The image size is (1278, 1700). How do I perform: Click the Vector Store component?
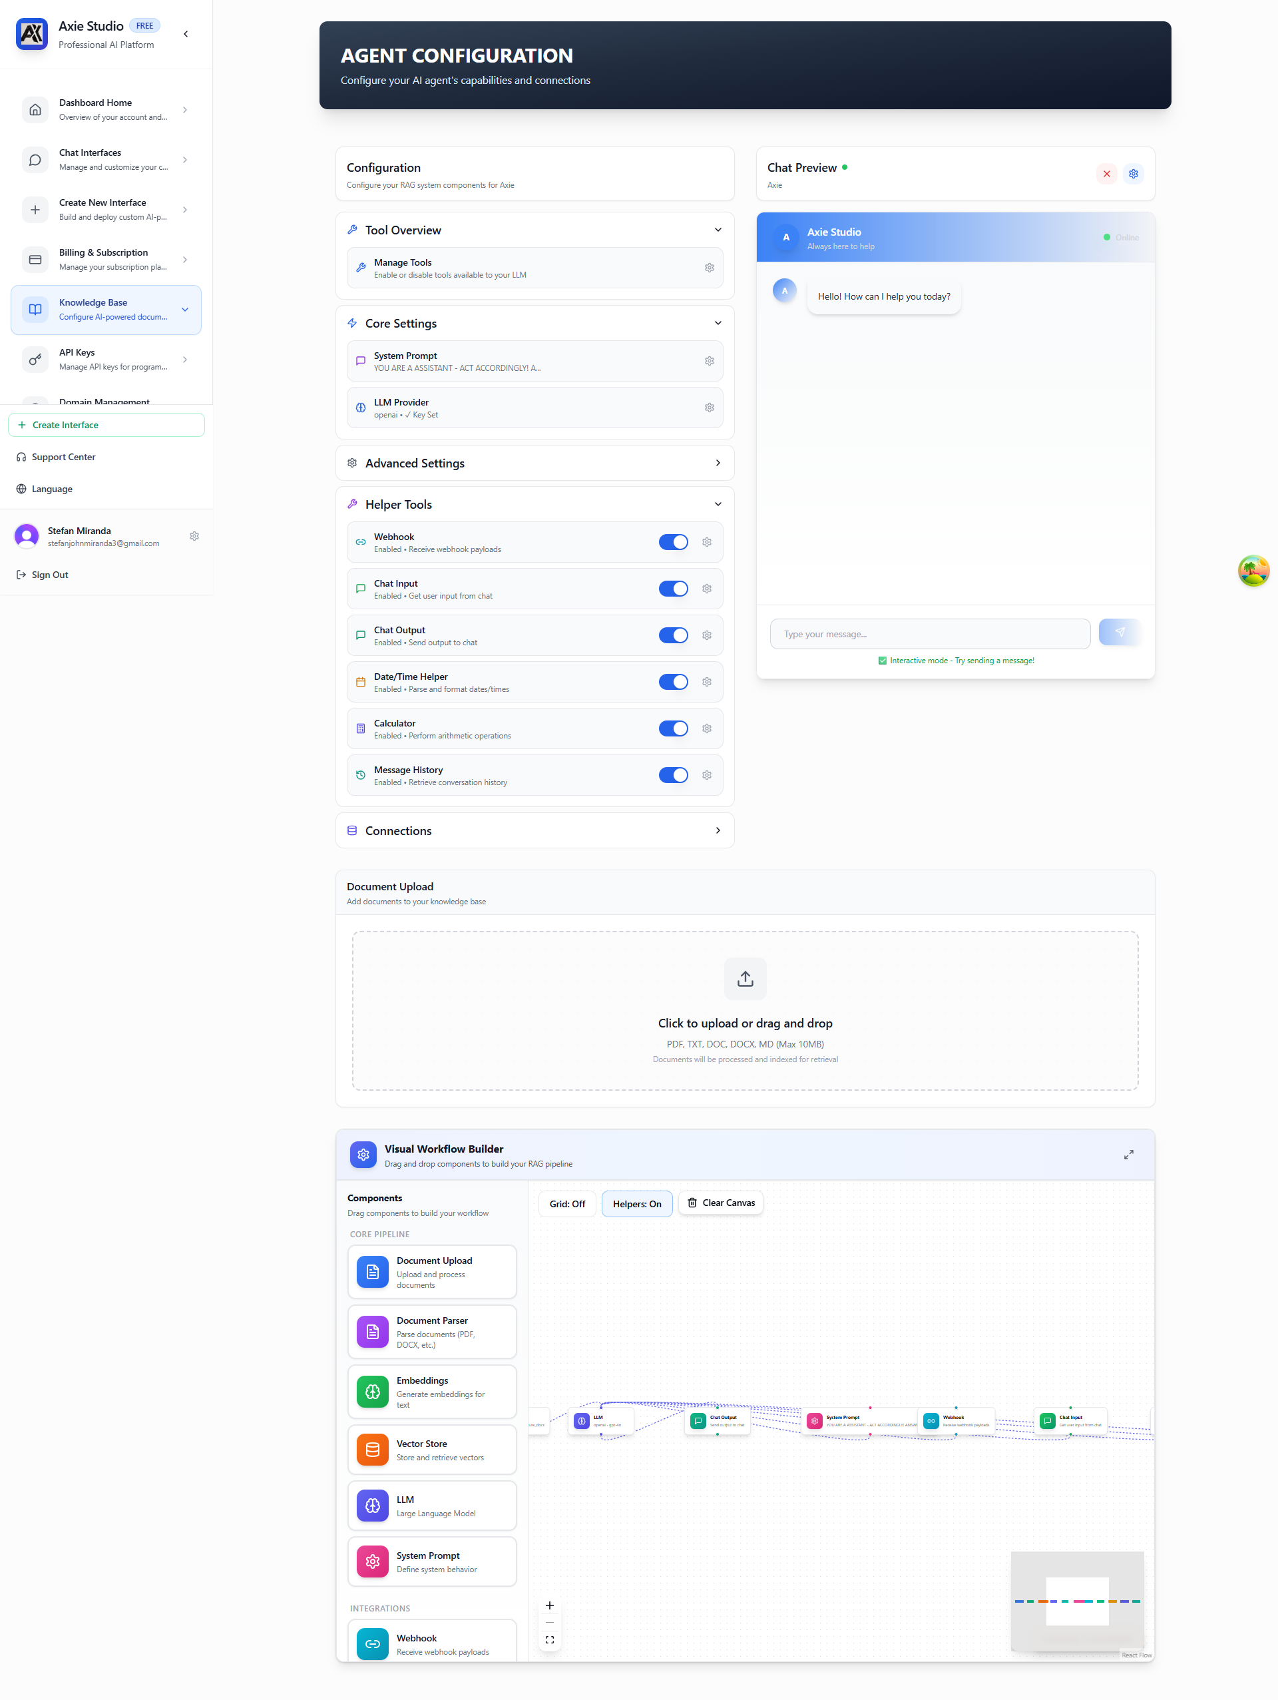[x=433, y=1450]
